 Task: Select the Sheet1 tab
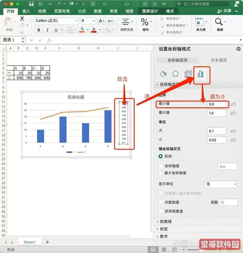coord(29,242)
